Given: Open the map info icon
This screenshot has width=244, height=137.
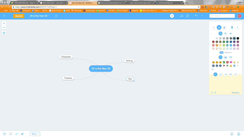Looking at the screenshot, I should click(56, 16).
